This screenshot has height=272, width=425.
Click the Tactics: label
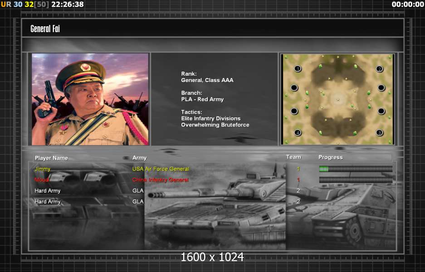191,112
